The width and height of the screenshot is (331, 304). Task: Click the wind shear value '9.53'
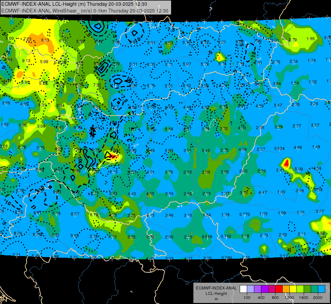[169, 43]
